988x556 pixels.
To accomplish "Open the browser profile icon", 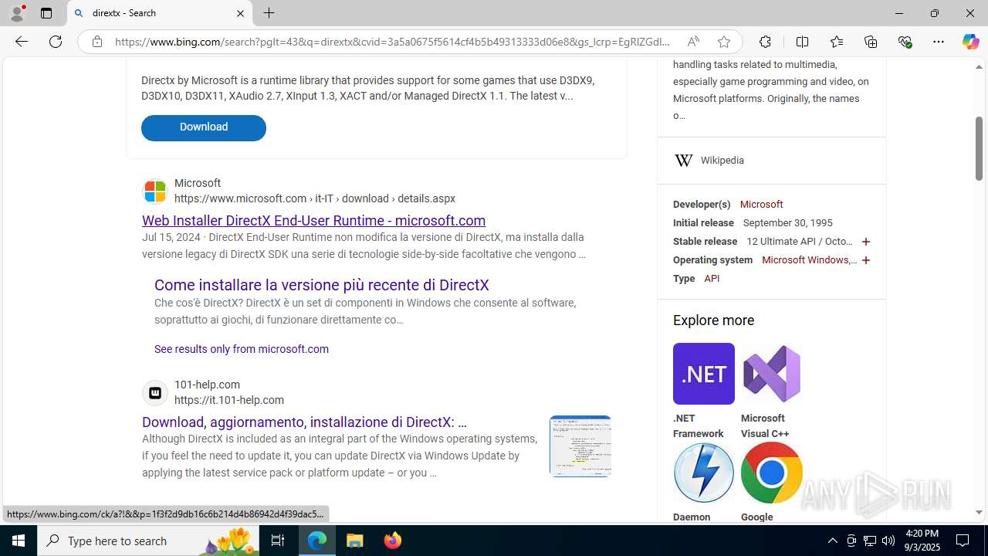I will [x=17, y=13].
